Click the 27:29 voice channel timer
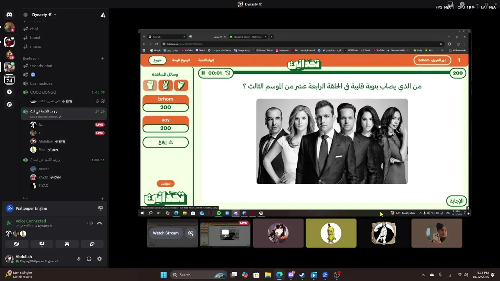 tap(100, 112)
